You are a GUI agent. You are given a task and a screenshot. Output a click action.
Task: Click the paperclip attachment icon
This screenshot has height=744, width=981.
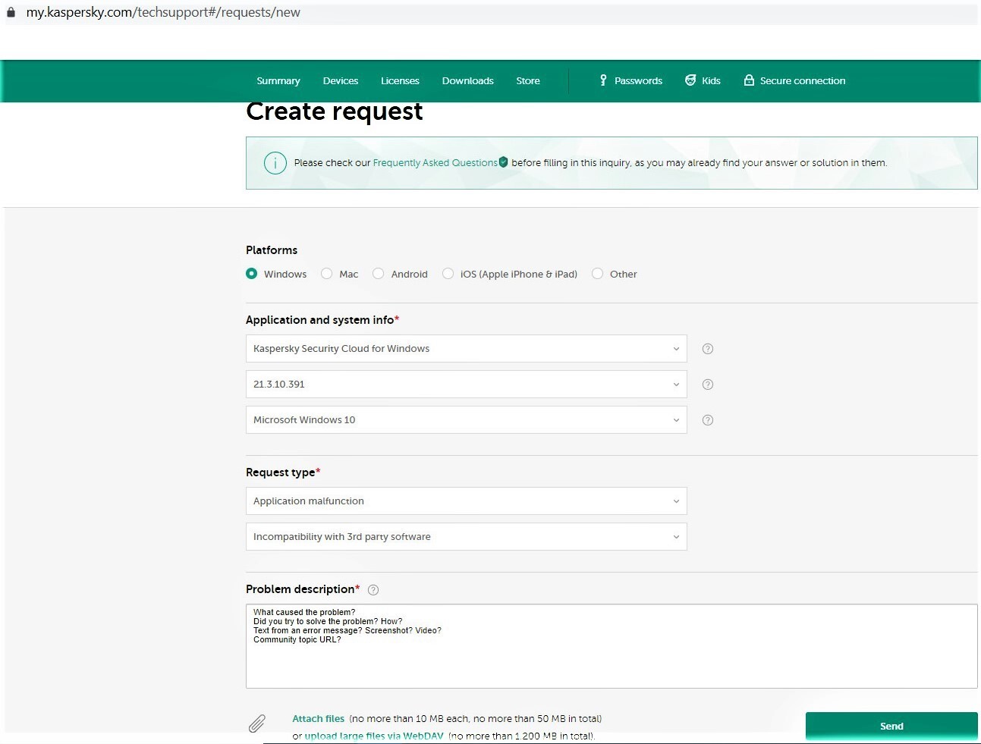pos(257,724)
